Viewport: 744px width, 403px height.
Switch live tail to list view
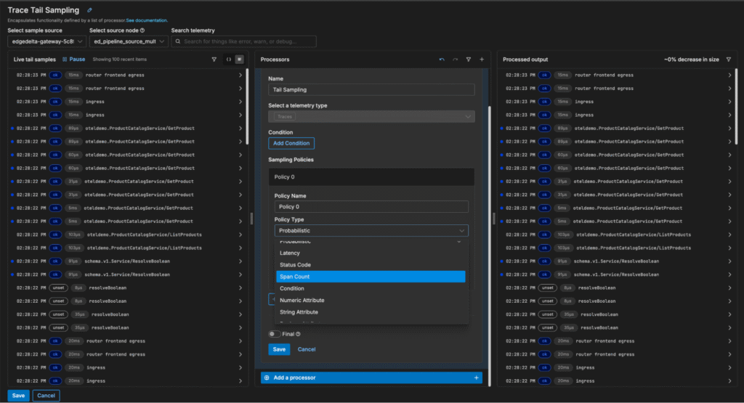[x=239, y=60]
